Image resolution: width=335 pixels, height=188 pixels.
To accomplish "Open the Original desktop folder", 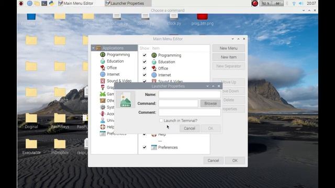I will pyautogui.click(x=31, y=121).
